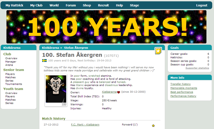Click the Kistbärarna owner link
The height and width of the screenshot is (129, 214).
[109, 92]
